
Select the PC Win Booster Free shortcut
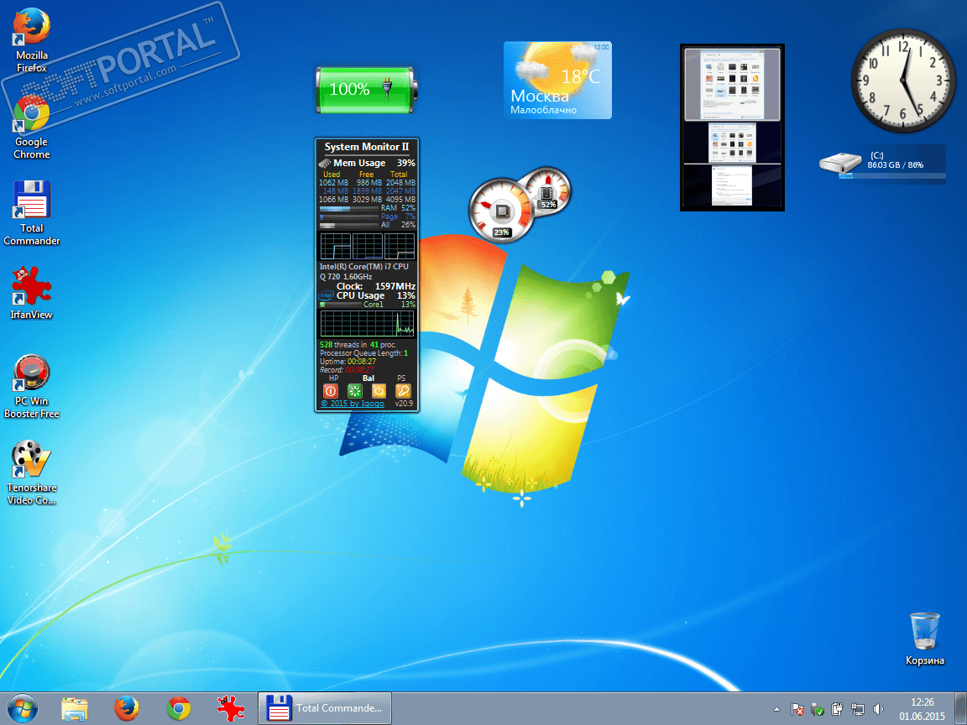31,387
